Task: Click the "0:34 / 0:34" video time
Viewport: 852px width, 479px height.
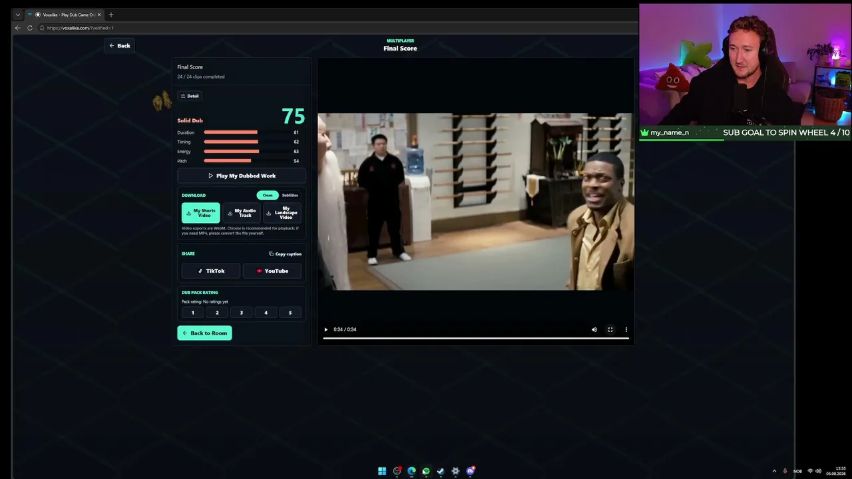Action: point(345,329)
